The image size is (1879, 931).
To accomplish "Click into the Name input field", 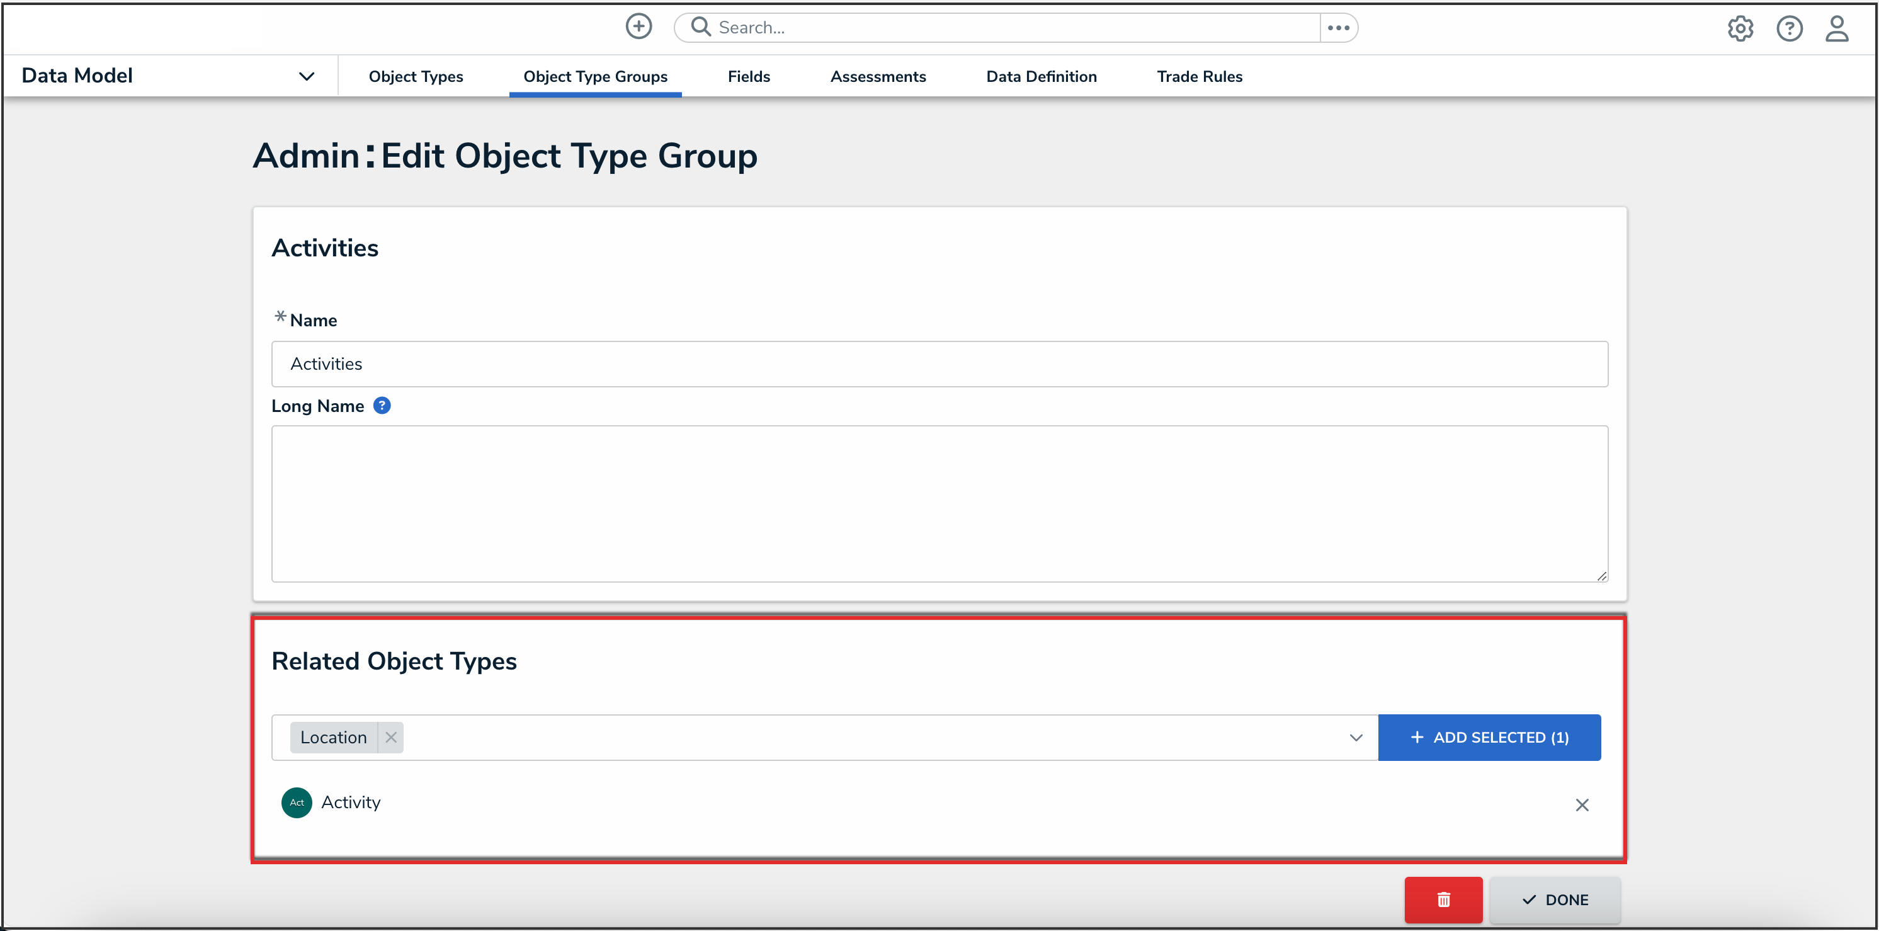I will click(x=939, y=363).
